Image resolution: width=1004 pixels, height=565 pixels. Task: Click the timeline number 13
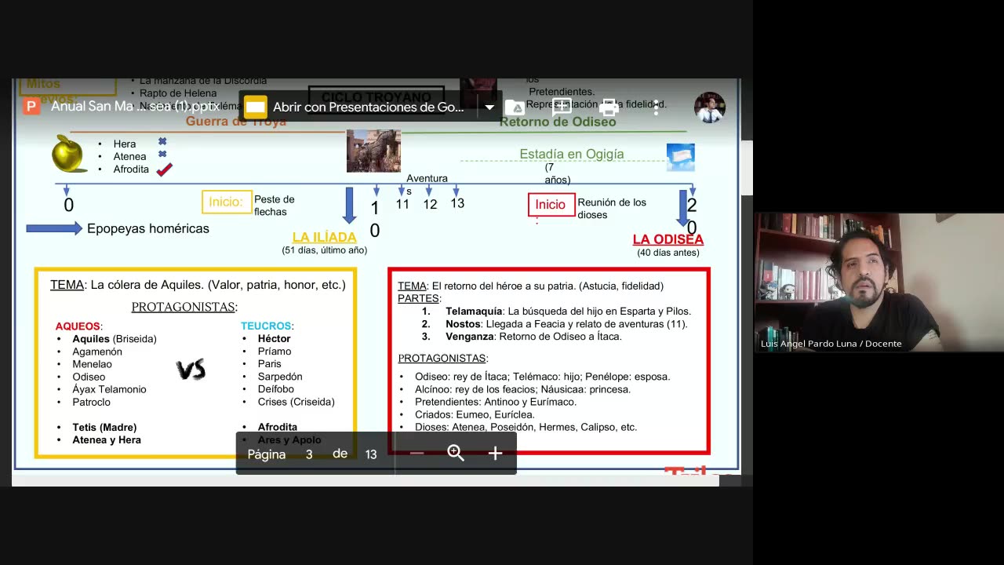pos(457,203)
